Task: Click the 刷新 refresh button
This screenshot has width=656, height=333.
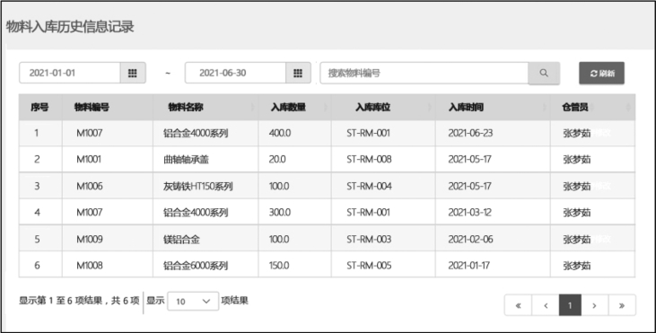Action: click(x=601, y=74)
